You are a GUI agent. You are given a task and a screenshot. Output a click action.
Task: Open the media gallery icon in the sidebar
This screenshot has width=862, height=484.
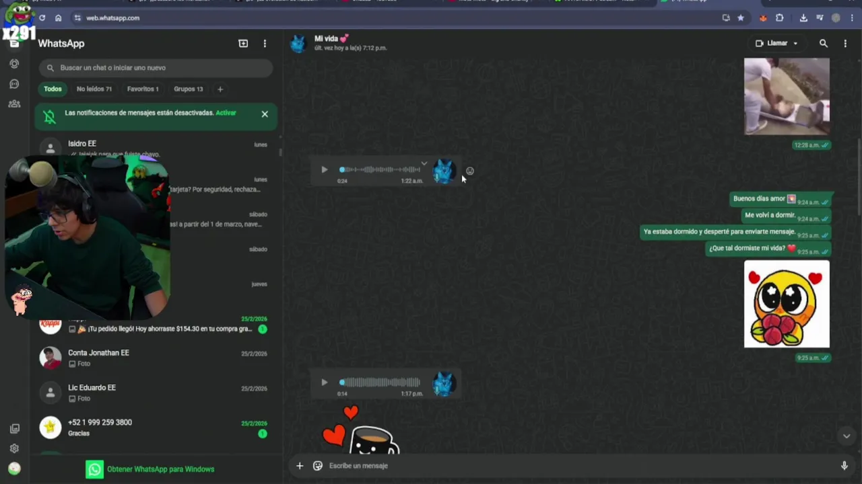(14, 429)
